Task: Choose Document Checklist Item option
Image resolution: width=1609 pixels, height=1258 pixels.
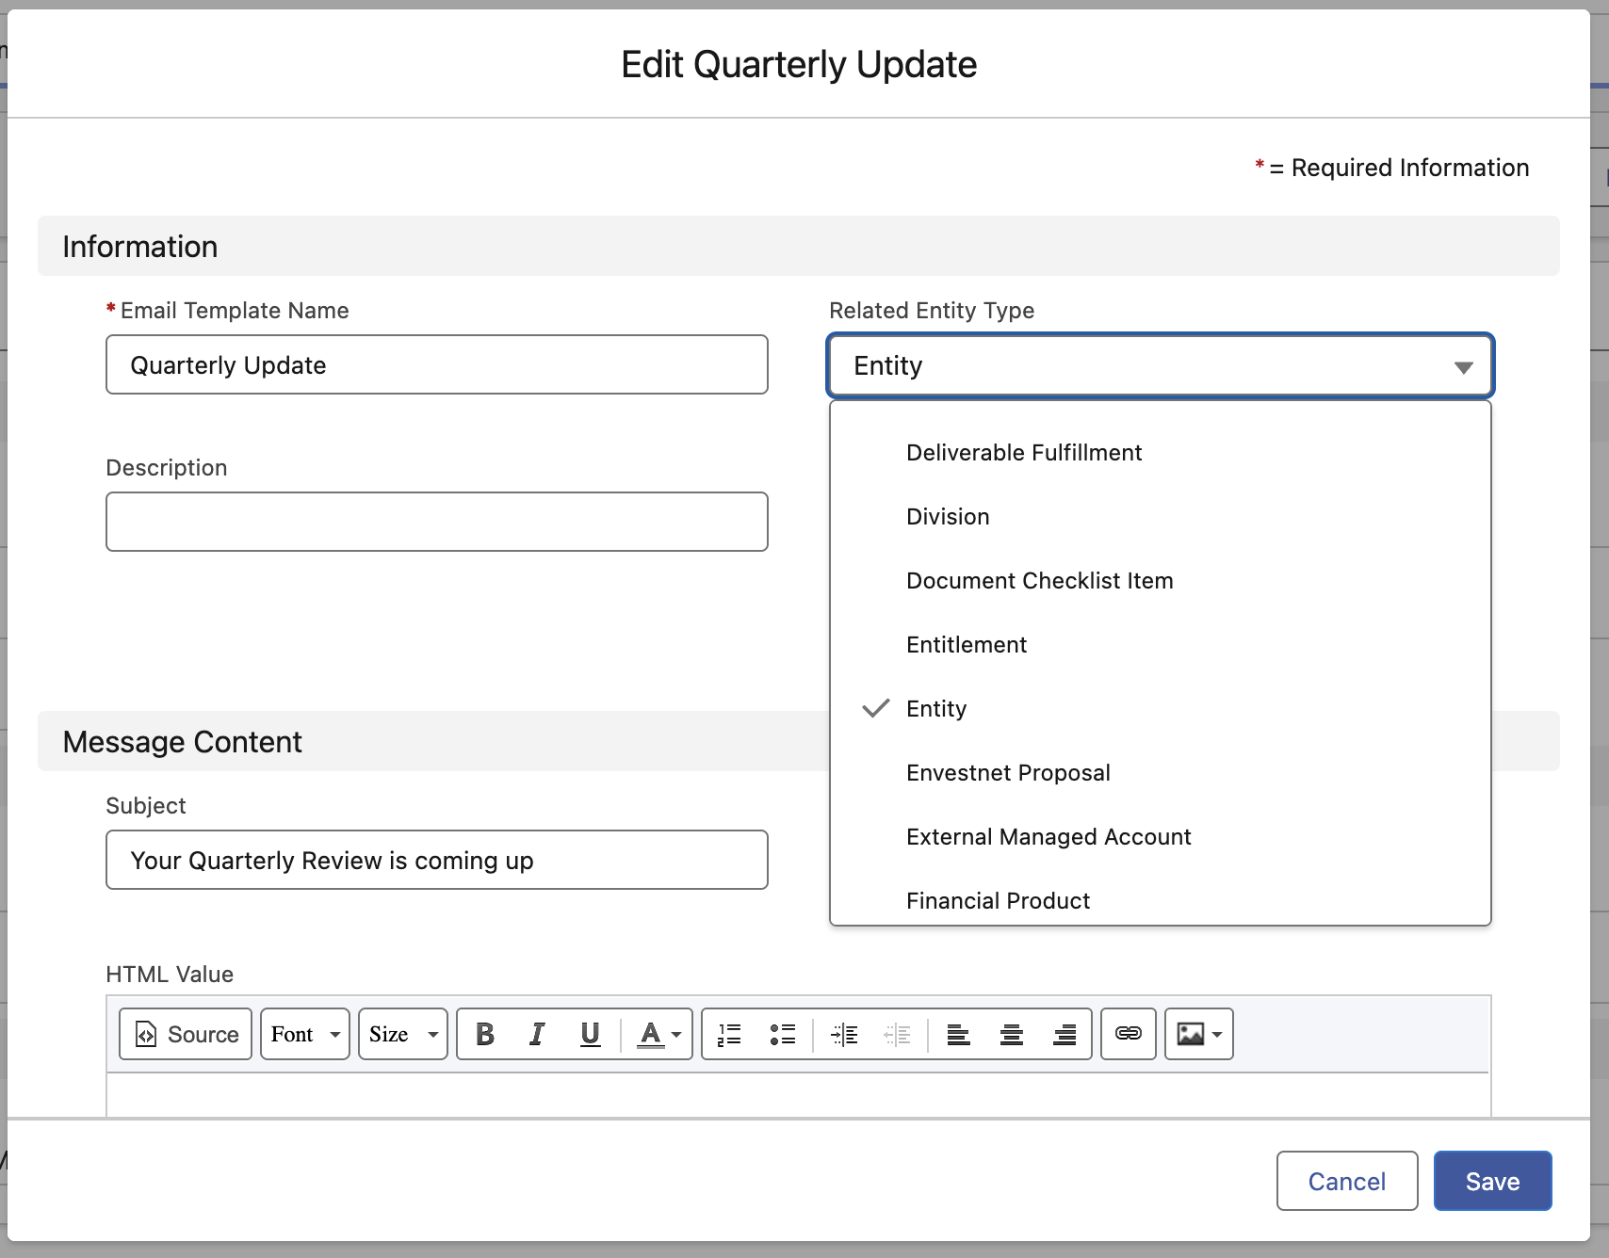Action: [x=1161, y=581]
